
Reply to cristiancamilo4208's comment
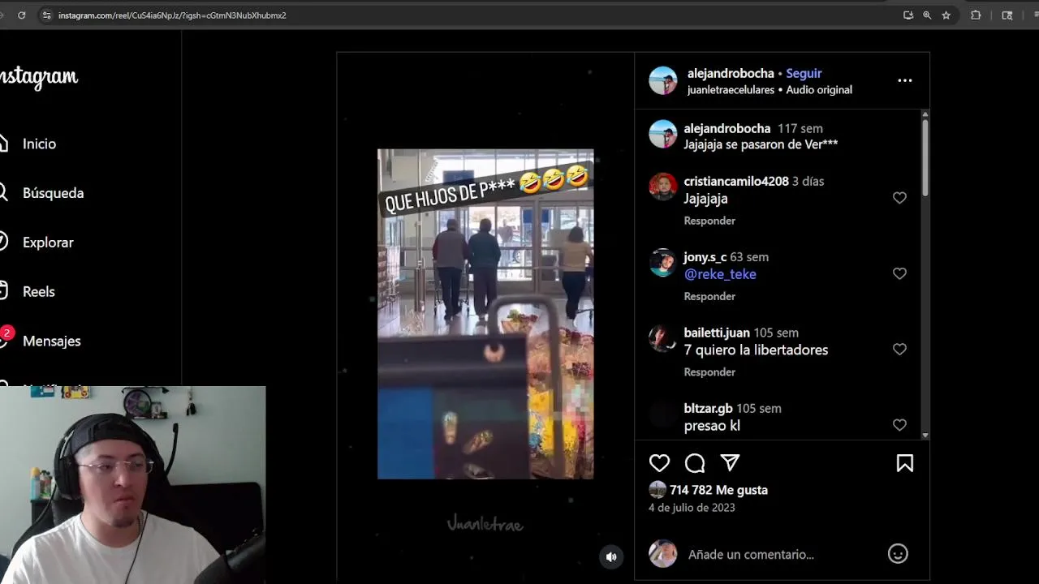pyautogui.click(x=709, y=221)
